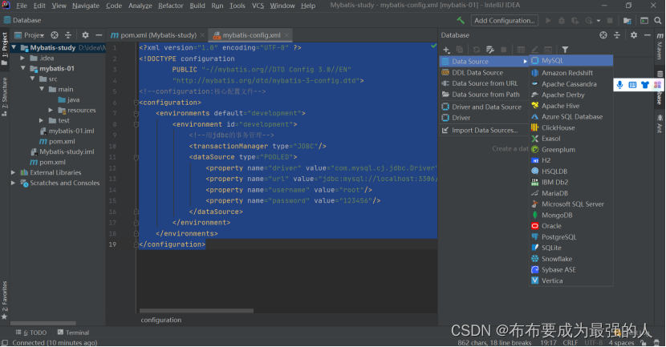Open the Terminal tool window
The height and width of the screenshot is (347, 666).
[x=73, y=333]
